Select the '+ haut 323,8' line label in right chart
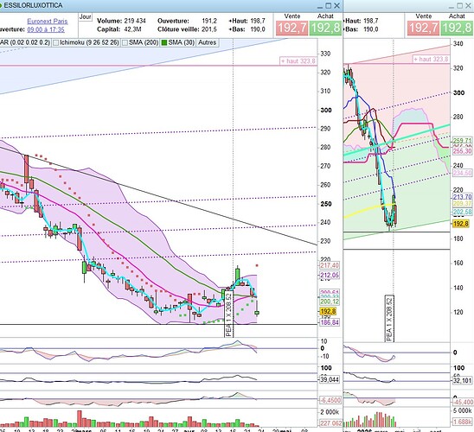 [x=431, y=59]
